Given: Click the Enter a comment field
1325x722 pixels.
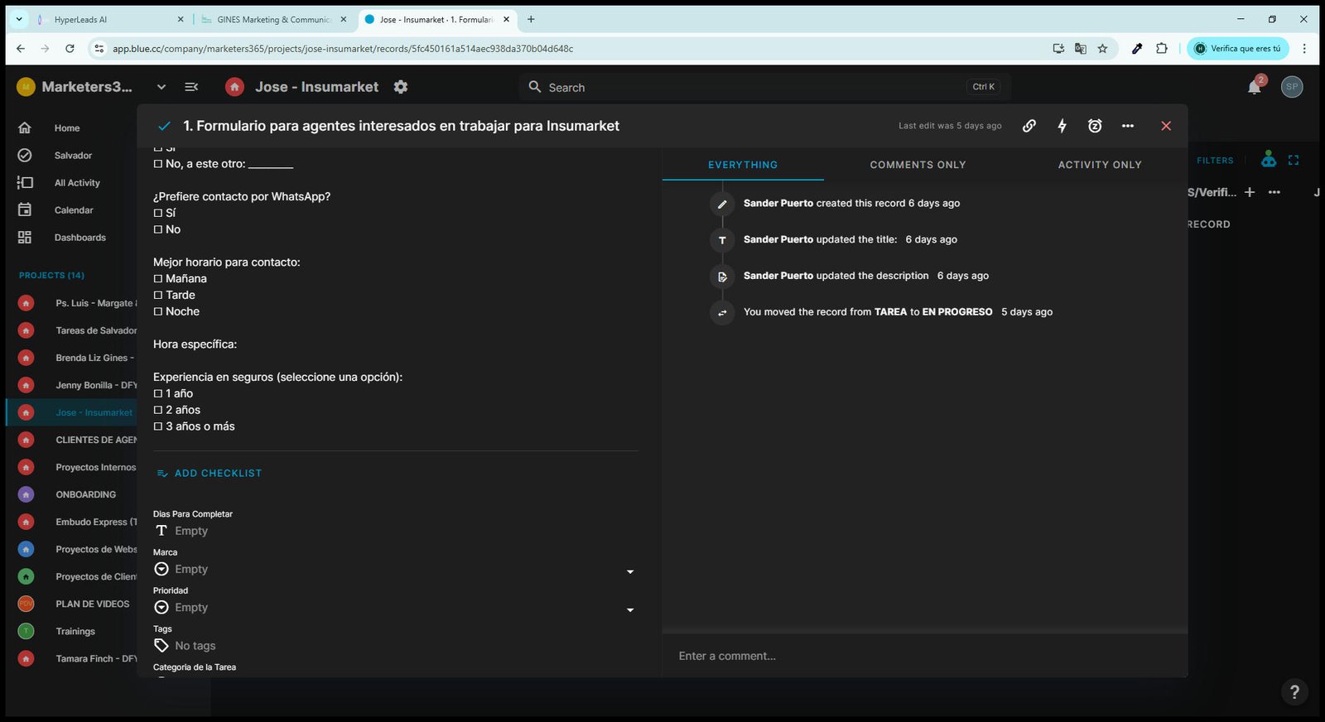Looking at the screenshot, I should [925, 656].
